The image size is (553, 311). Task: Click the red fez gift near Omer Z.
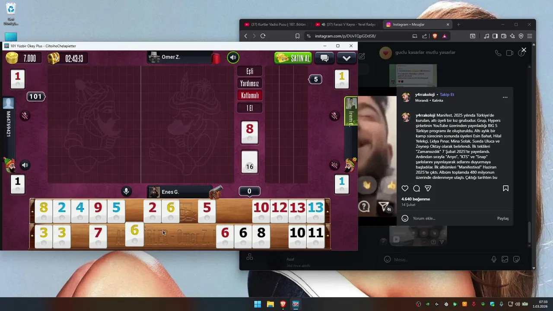coord(216,58)
